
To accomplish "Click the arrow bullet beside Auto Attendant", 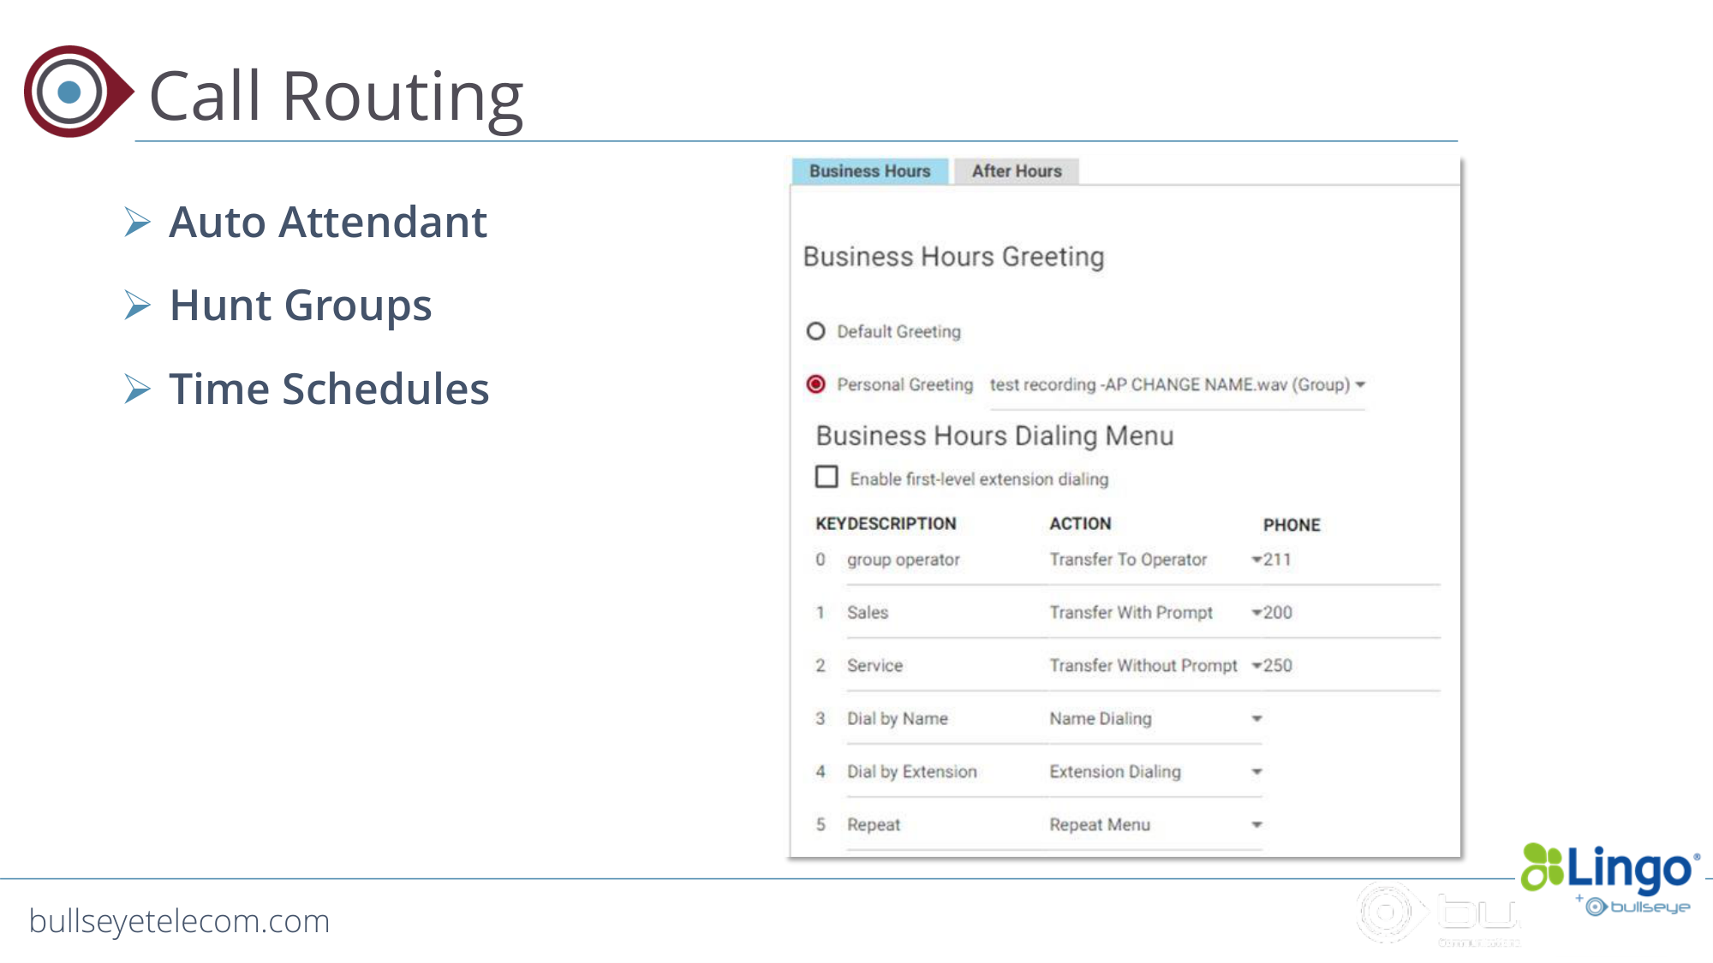I will (x=137, y=222).
